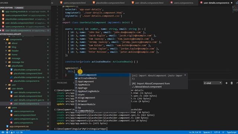Select AppRoutingModule in the autocomplete list
The width and height of the screenshot is (238, 134).
[102, 91]
